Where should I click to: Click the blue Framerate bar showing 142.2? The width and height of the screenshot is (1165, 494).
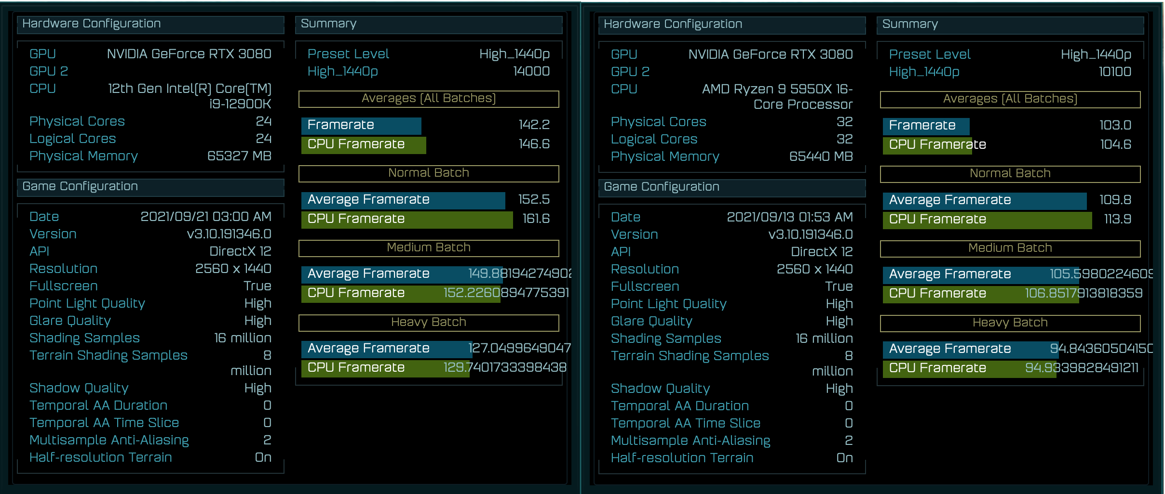click(x=361, y=125)
